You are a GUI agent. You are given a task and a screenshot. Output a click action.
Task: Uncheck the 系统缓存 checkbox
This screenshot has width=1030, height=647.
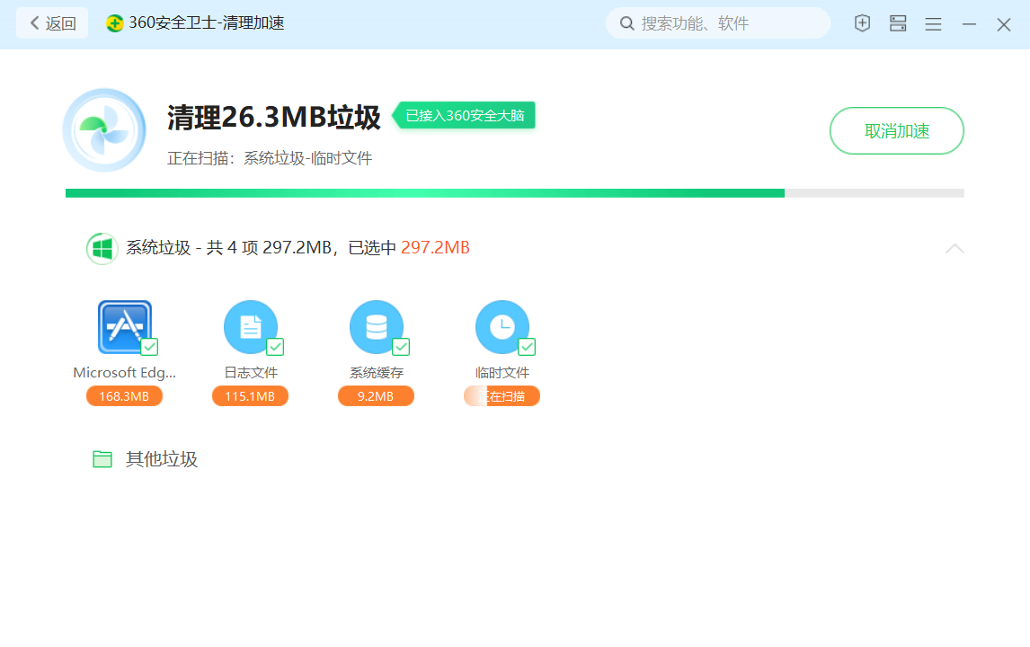tap(401, 347)
